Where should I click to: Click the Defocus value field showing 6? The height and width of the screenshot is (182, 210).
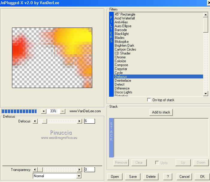tap(90, 121)
